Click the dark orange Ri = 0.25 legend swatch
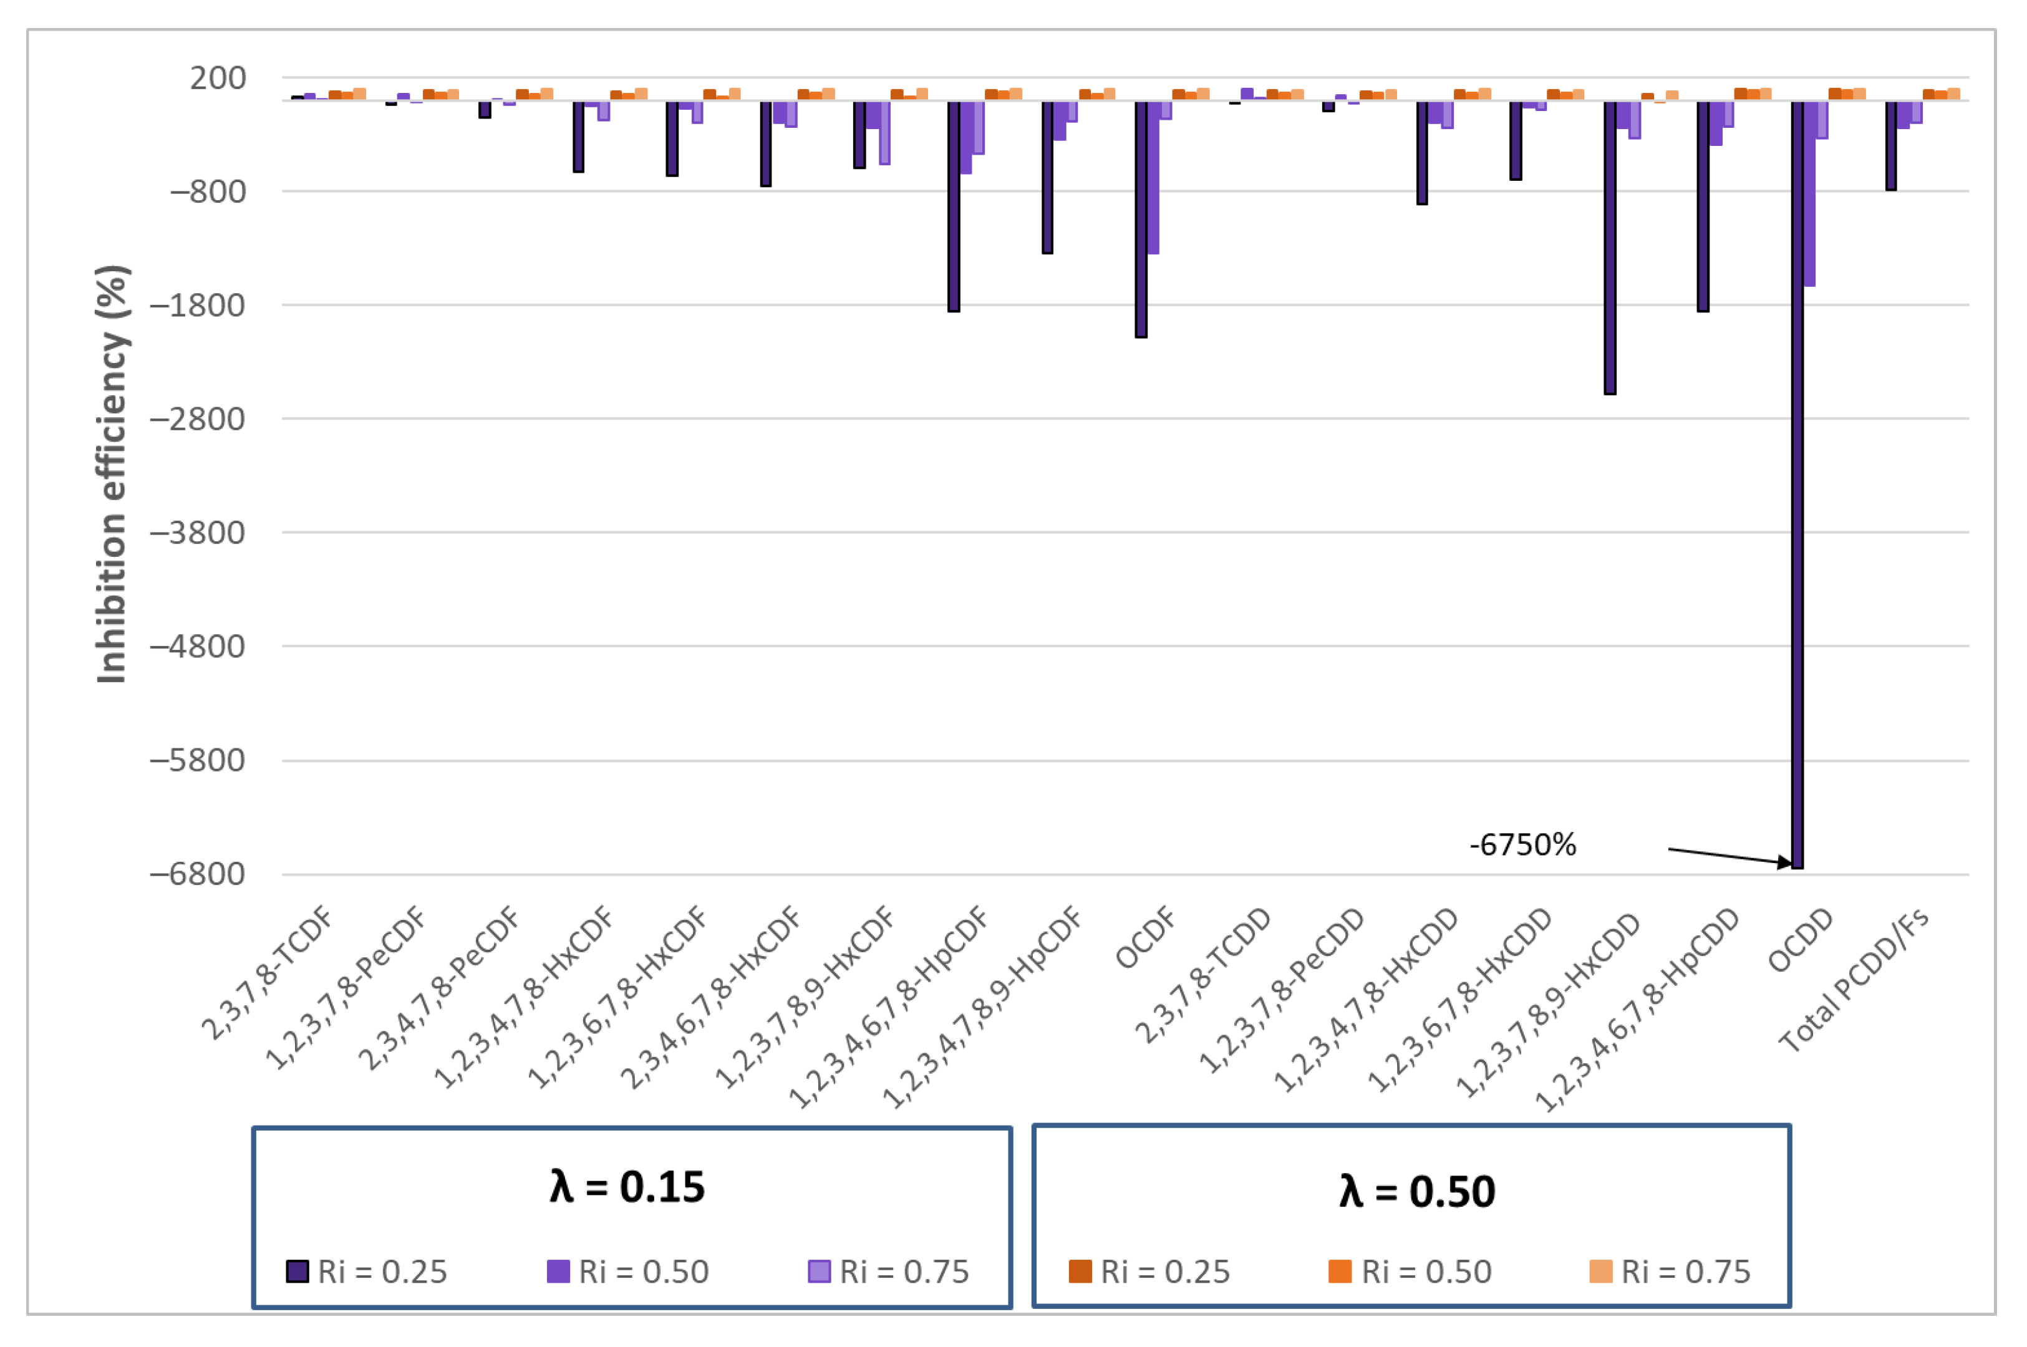This screenshot has width=2027, height=1347. pos(1080,1270)
